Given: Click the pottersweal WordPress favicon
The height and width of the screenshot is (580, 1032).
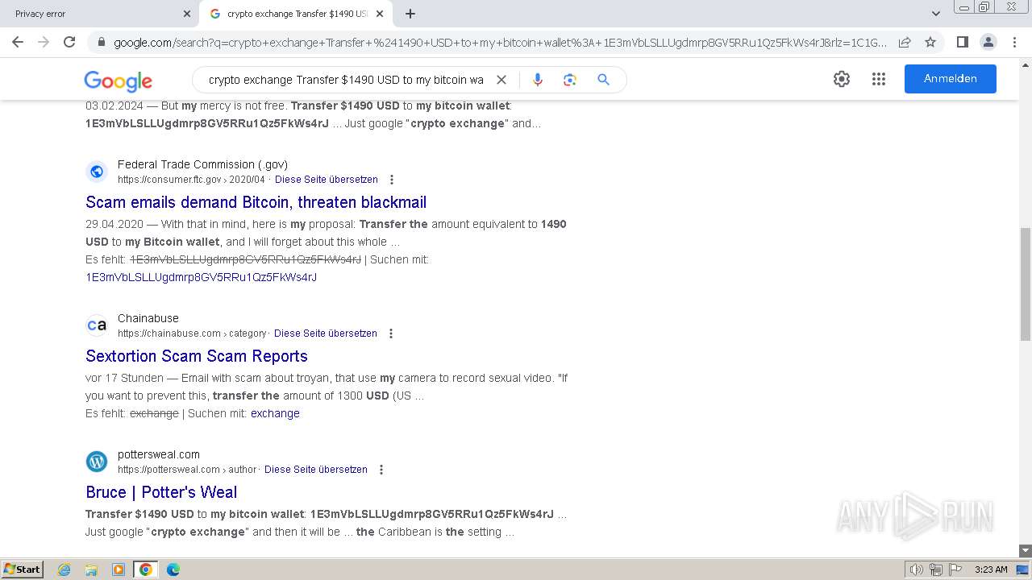Looking at the screenshot, I should tap(97, 461).
